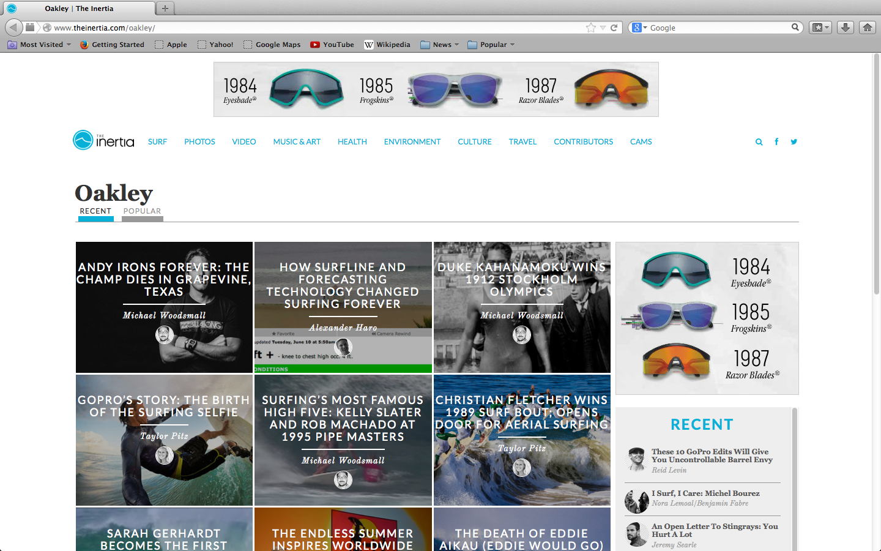Click the author avatar on the Kelly Slater high five article
This screenshot has width=881, height=551.
[343, 480]
